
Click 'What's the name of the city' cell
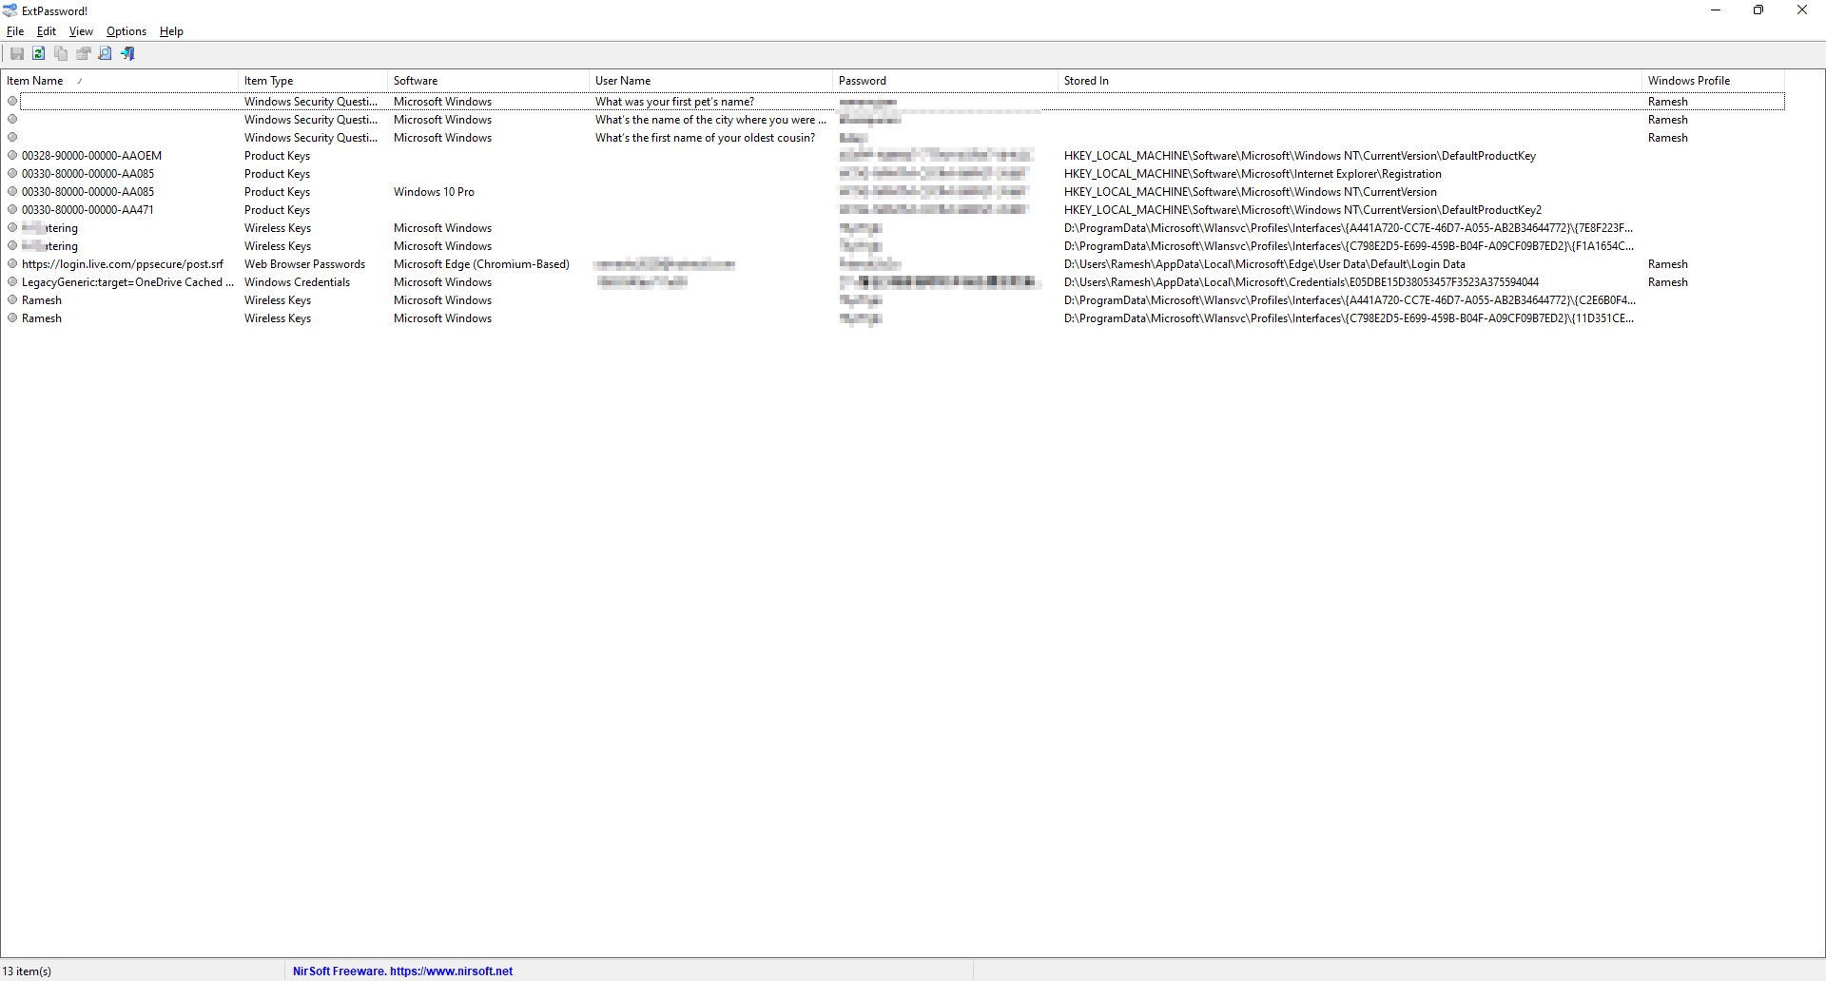point(710,120)
